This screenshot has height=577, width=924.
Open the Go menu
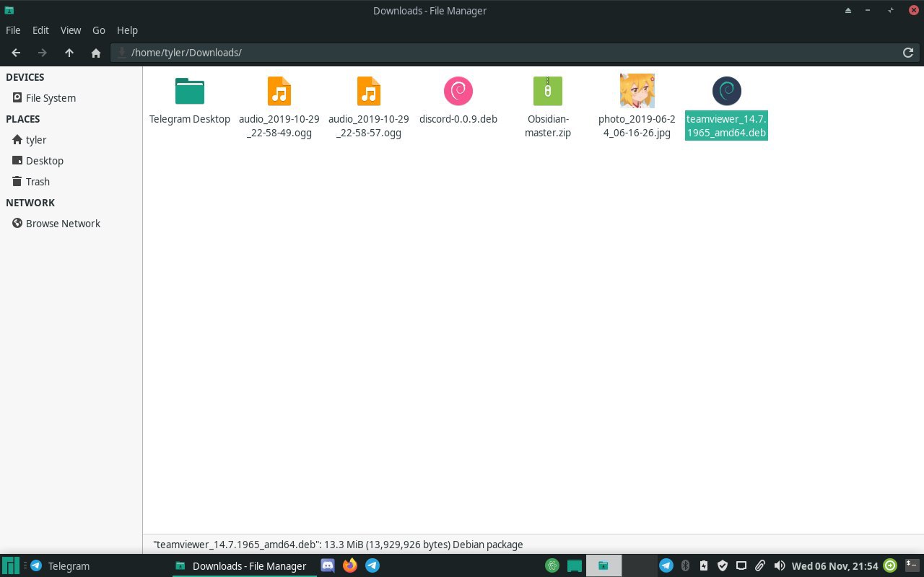point(99,30)
